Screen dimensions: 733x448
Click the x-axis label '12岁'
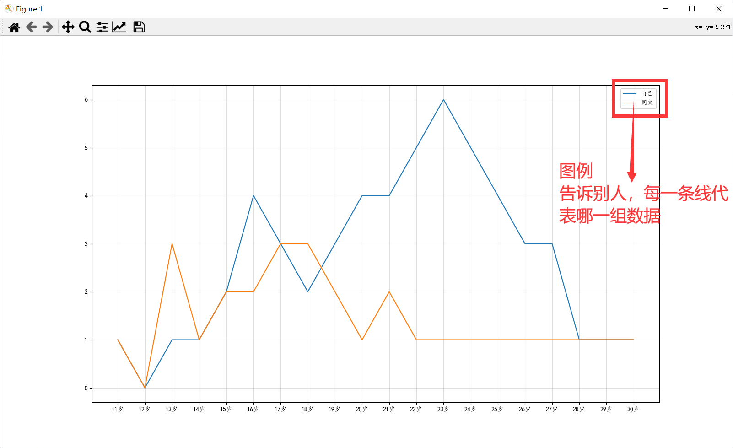145,409
